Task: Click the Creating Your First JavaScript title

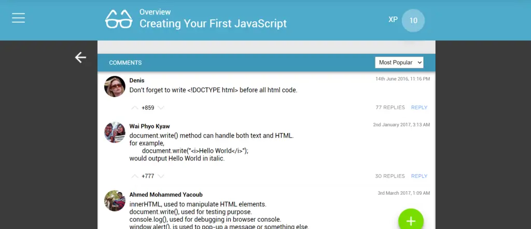Action: coord(213,24)
